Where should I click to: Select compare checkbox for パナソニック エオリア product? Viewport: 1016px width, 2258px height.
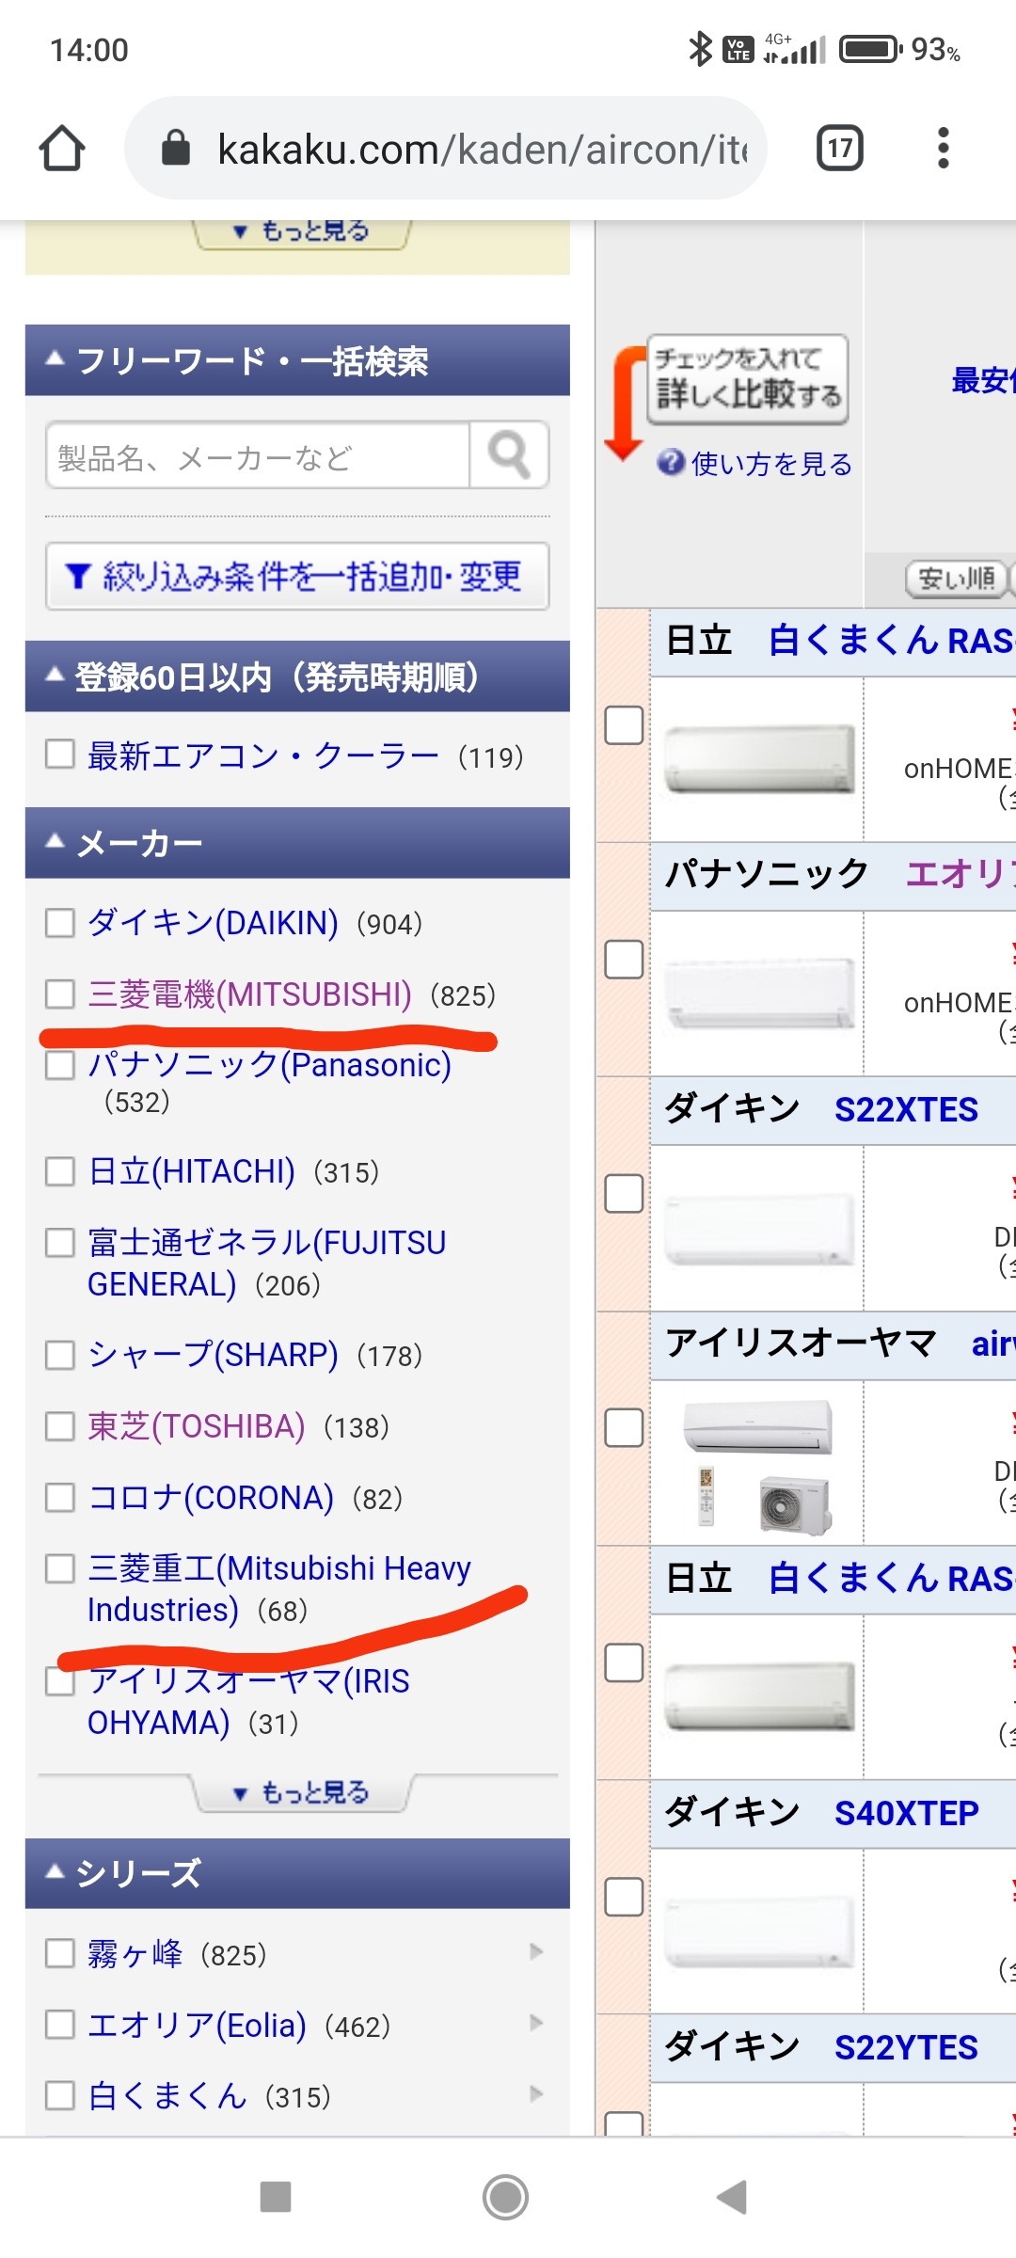(x=624, y=960)
